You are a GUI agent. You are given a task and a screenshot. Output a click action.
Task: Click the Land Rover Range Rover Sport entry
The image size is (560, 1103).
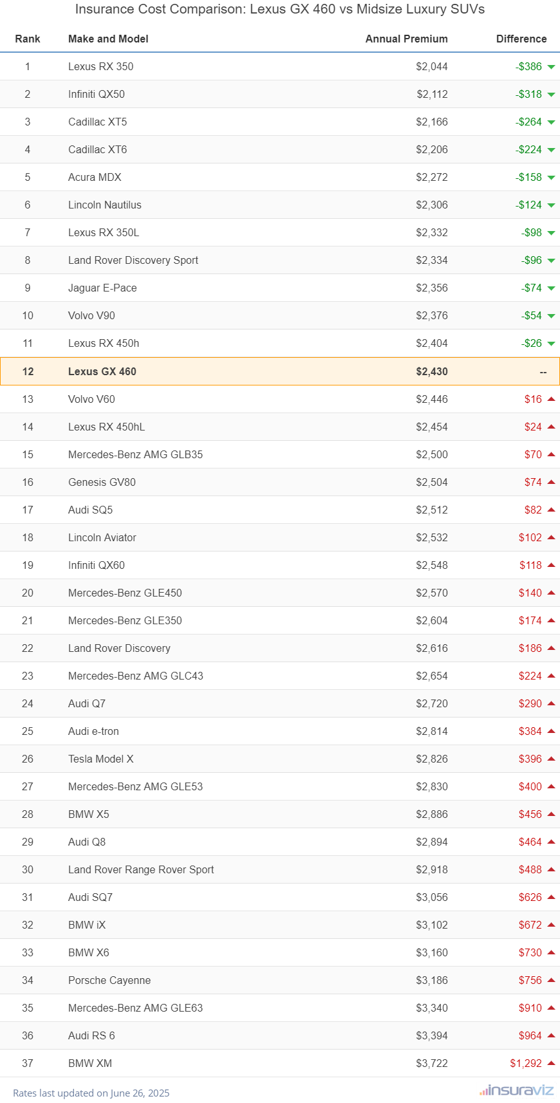click(x=141, y=869)
